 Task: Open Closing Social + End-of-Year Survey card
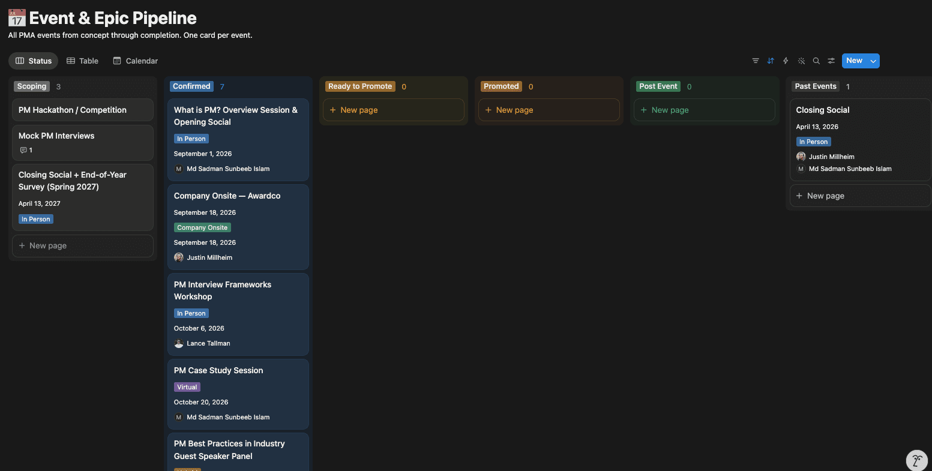[83, 197]
